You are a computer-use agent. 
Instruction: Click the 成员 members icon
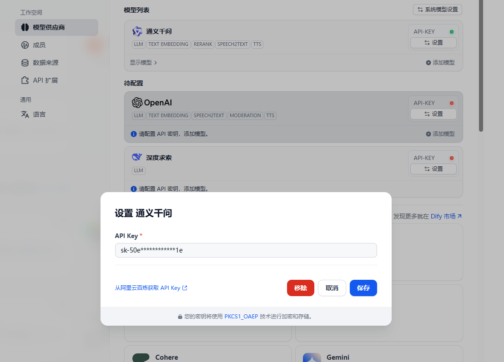25,45
